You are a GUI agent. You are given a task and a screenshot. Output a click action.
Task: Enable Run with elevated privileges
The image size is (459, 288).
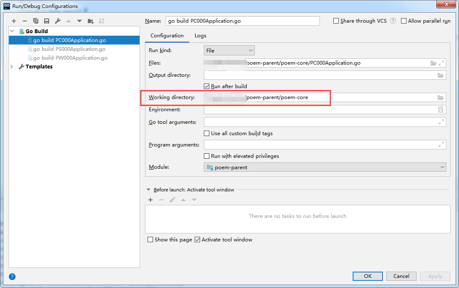click(207, 156)
